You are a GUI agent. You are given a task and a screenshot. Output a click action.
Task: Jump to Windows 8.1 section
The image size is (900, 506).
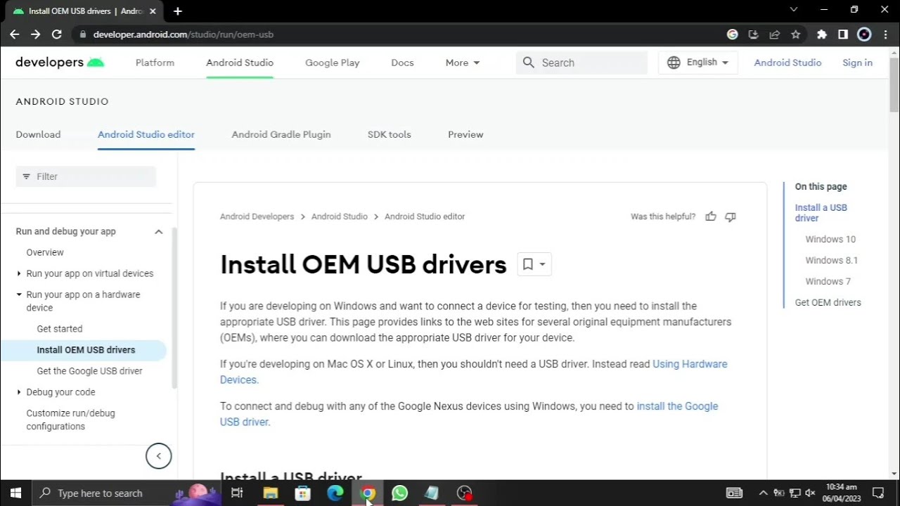coord(832,260)
